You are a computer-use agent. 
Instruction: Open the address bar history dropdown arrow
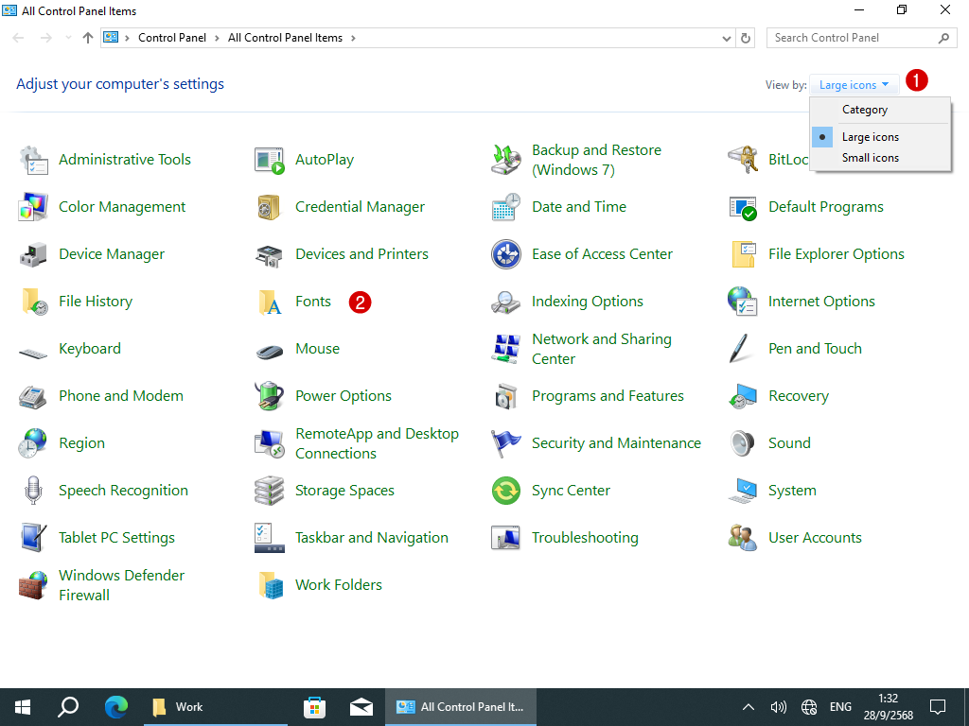[x=727, y=38]
